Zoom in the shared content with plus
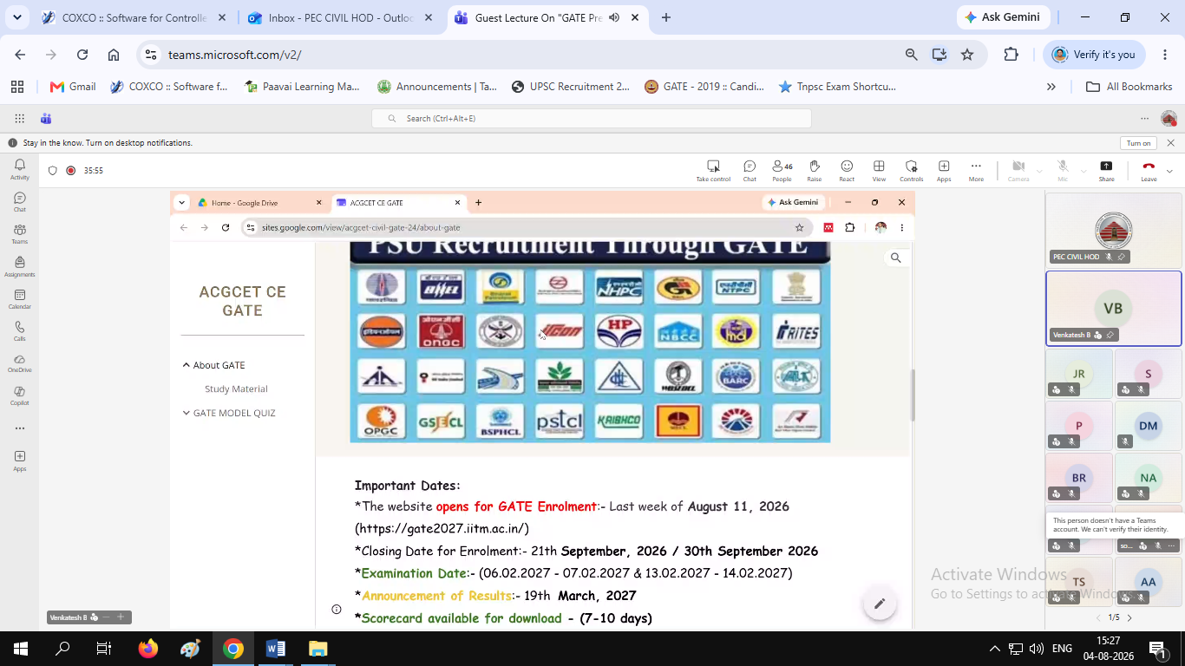This screenshot has width=1185, height=666. 121,617
